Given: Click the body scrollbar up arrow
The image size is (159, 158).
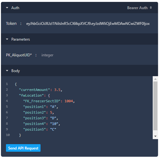Looking at the screenshot, I should [x=155, y=79].
